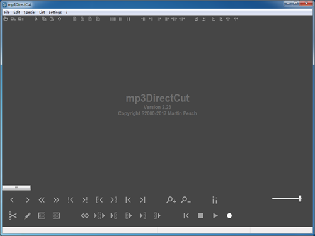
Task: Click the undo toolbar icon
Action: click(x=60, y=19)
